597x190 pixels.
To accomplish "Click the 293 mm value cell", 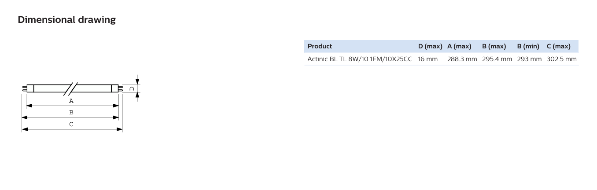I will [x=529, y=59].
